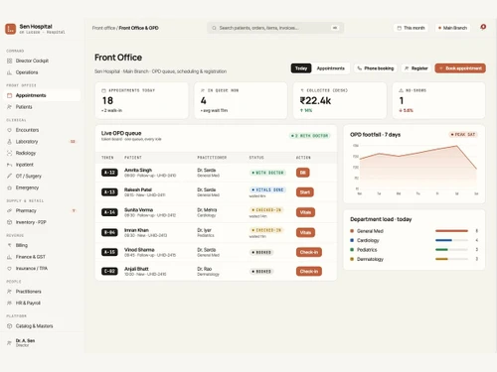Click the Sen Hospital logo icon
497x372 pixels.
pos(11,29)
